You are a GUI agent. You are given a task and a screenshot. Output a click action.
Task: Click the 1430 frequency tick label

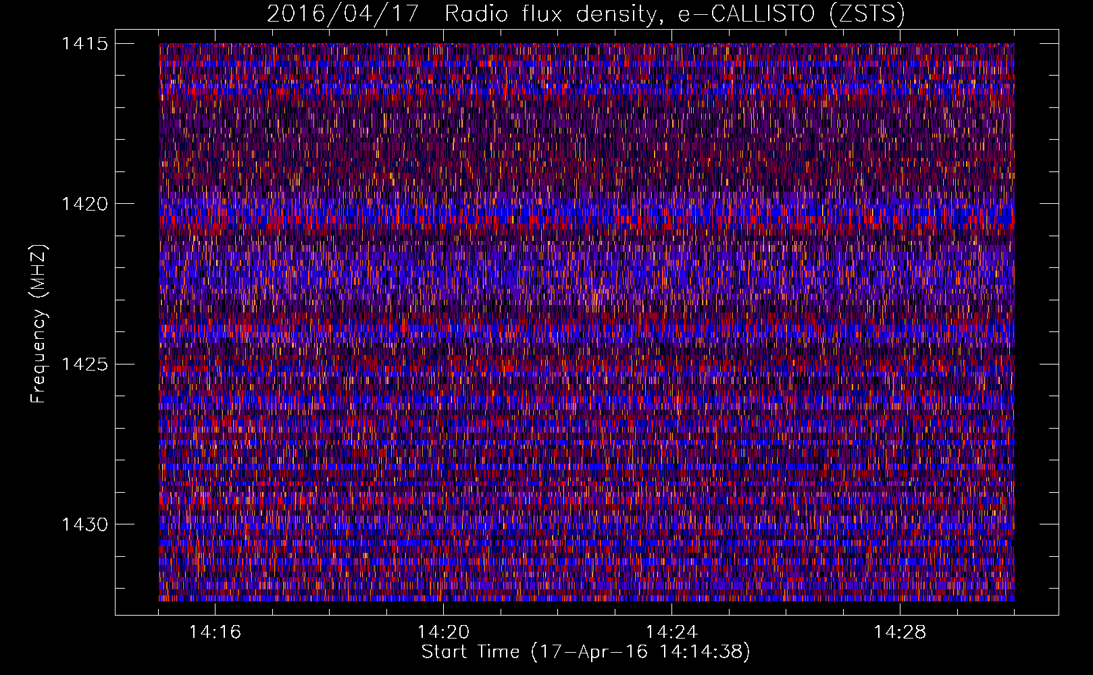tap(85, 524)
